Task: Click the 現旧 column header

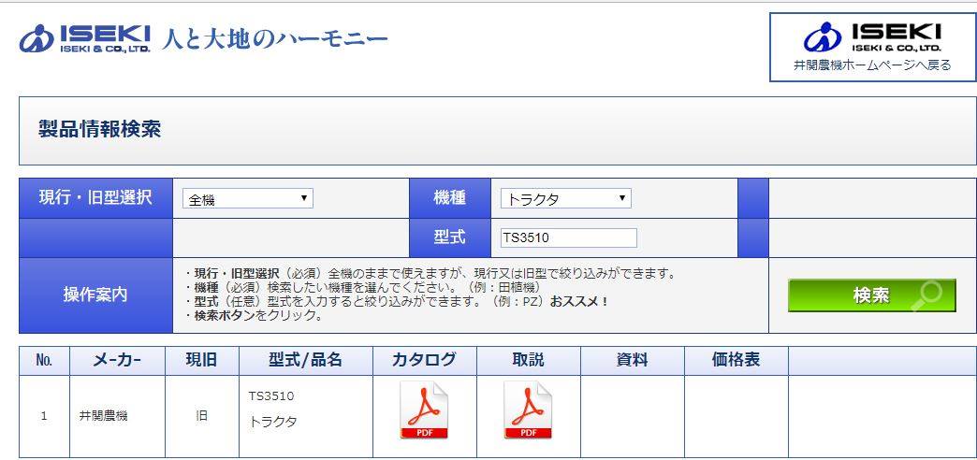Action: [x=201, y=360]
